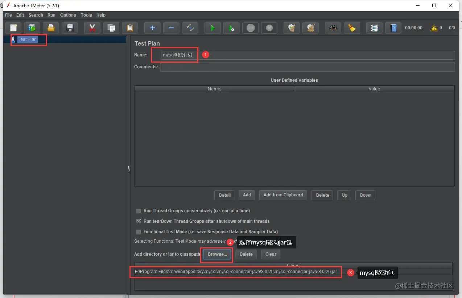Collapse all nodes with minus icon
Screen dimensions: 462x298
point(172,28)
